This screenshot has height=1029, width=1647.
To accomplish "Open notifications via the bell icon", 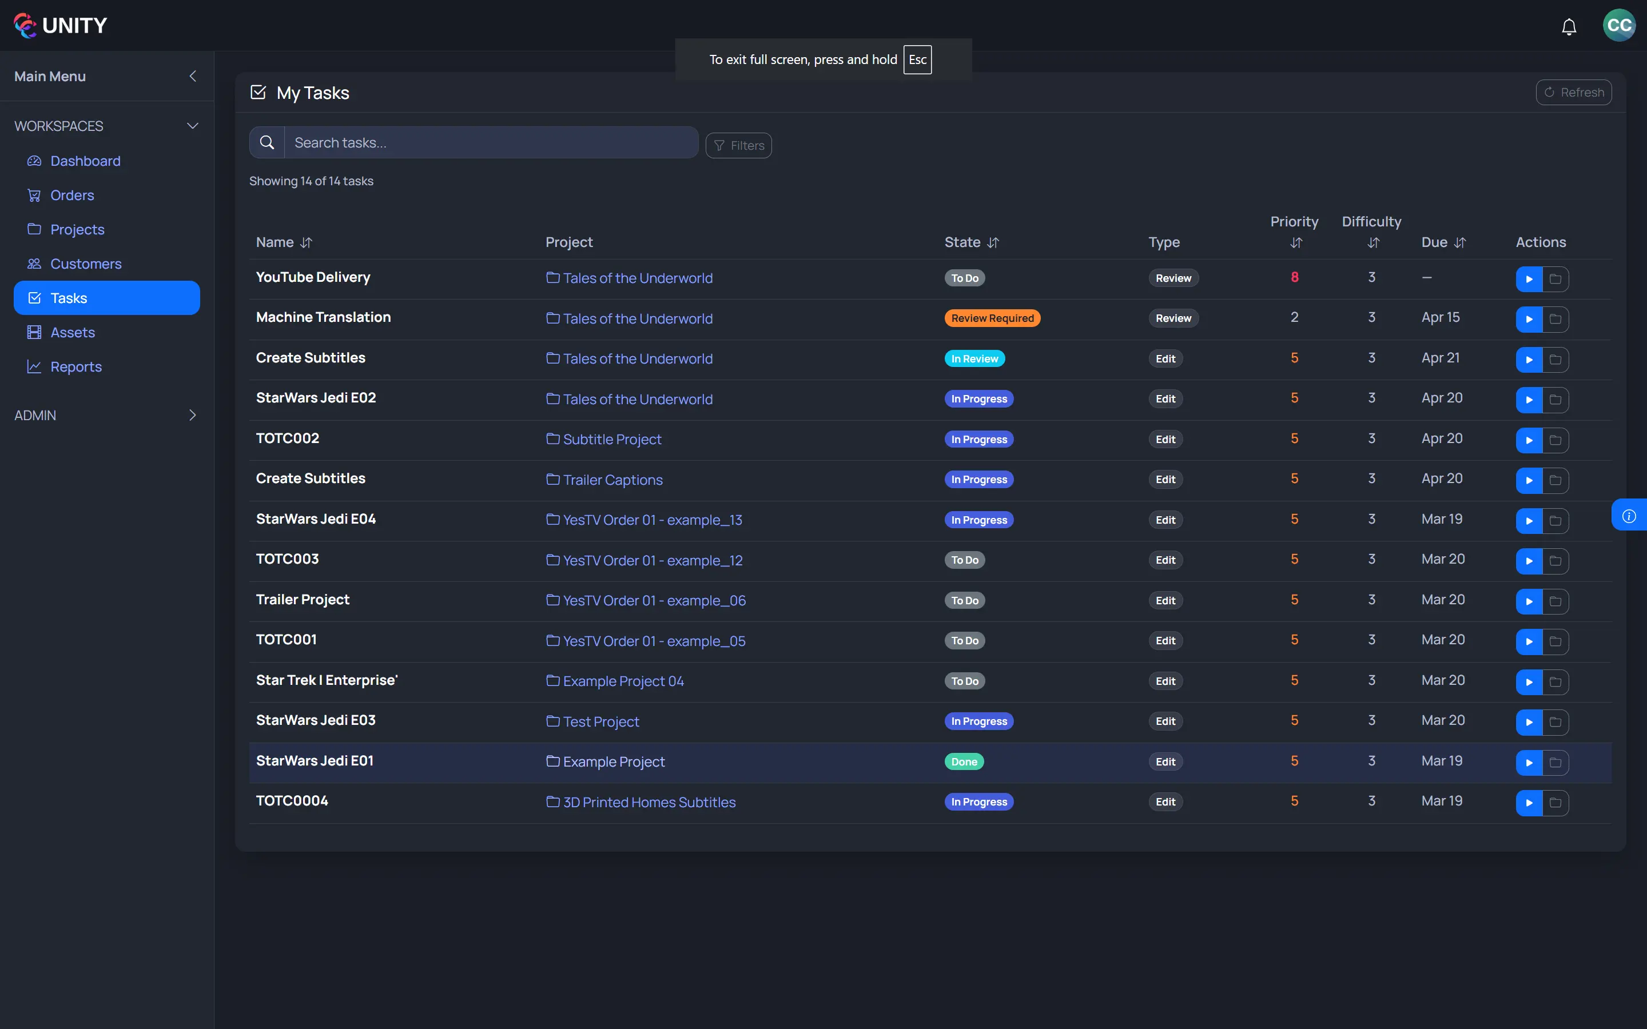I will coord(1569,26).
